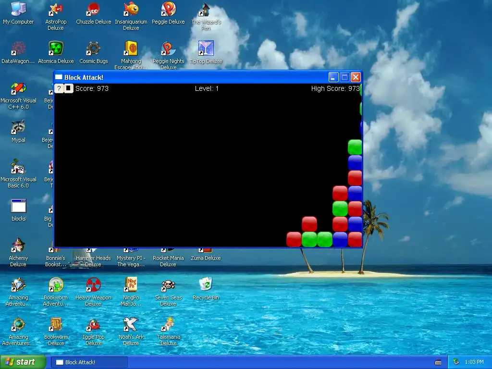
Task: Select the DataWagon desktop shortcut
Action: tap(18, 53)
